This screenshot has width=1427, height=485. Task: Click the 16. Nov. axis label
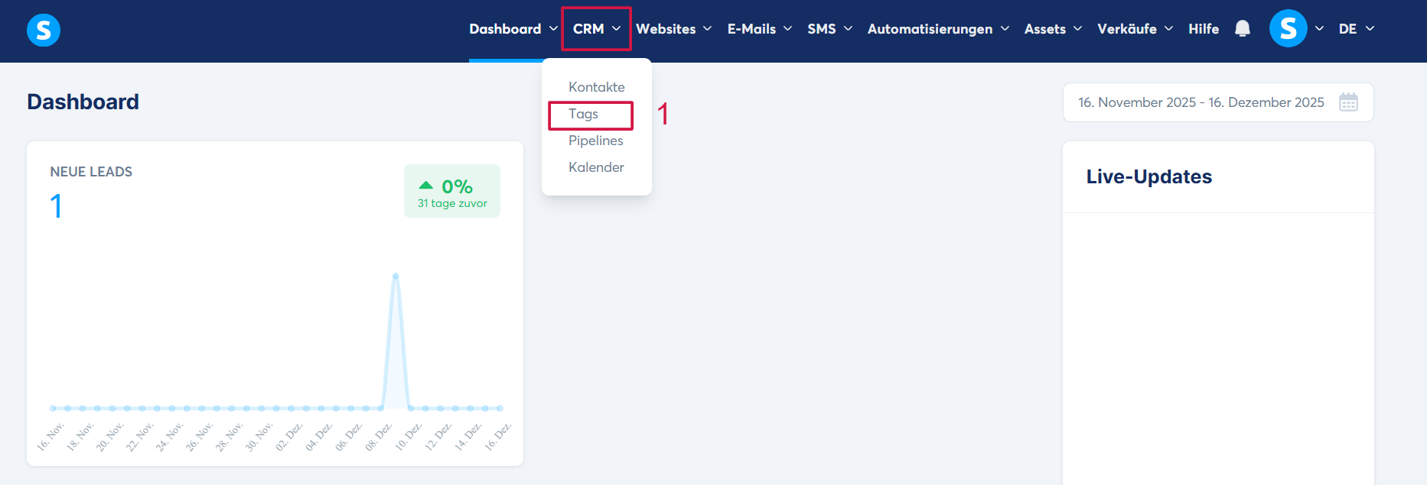click(50, 436)
